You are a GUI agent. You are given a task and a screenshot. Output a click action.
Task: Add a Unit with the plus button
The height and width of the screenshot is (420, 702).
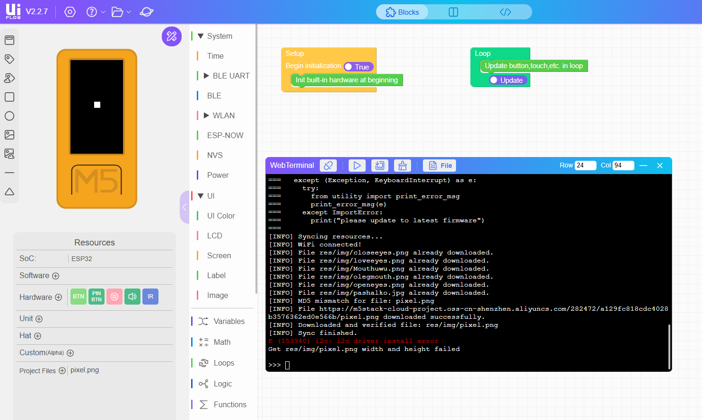point(39,319)
